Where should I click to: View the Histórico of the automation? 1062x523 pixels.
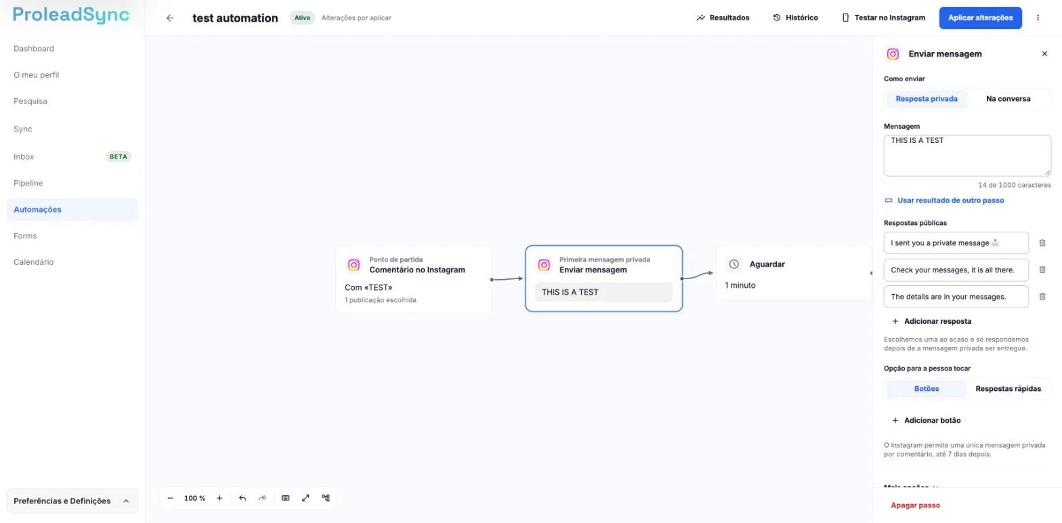(x=795, y=18)
